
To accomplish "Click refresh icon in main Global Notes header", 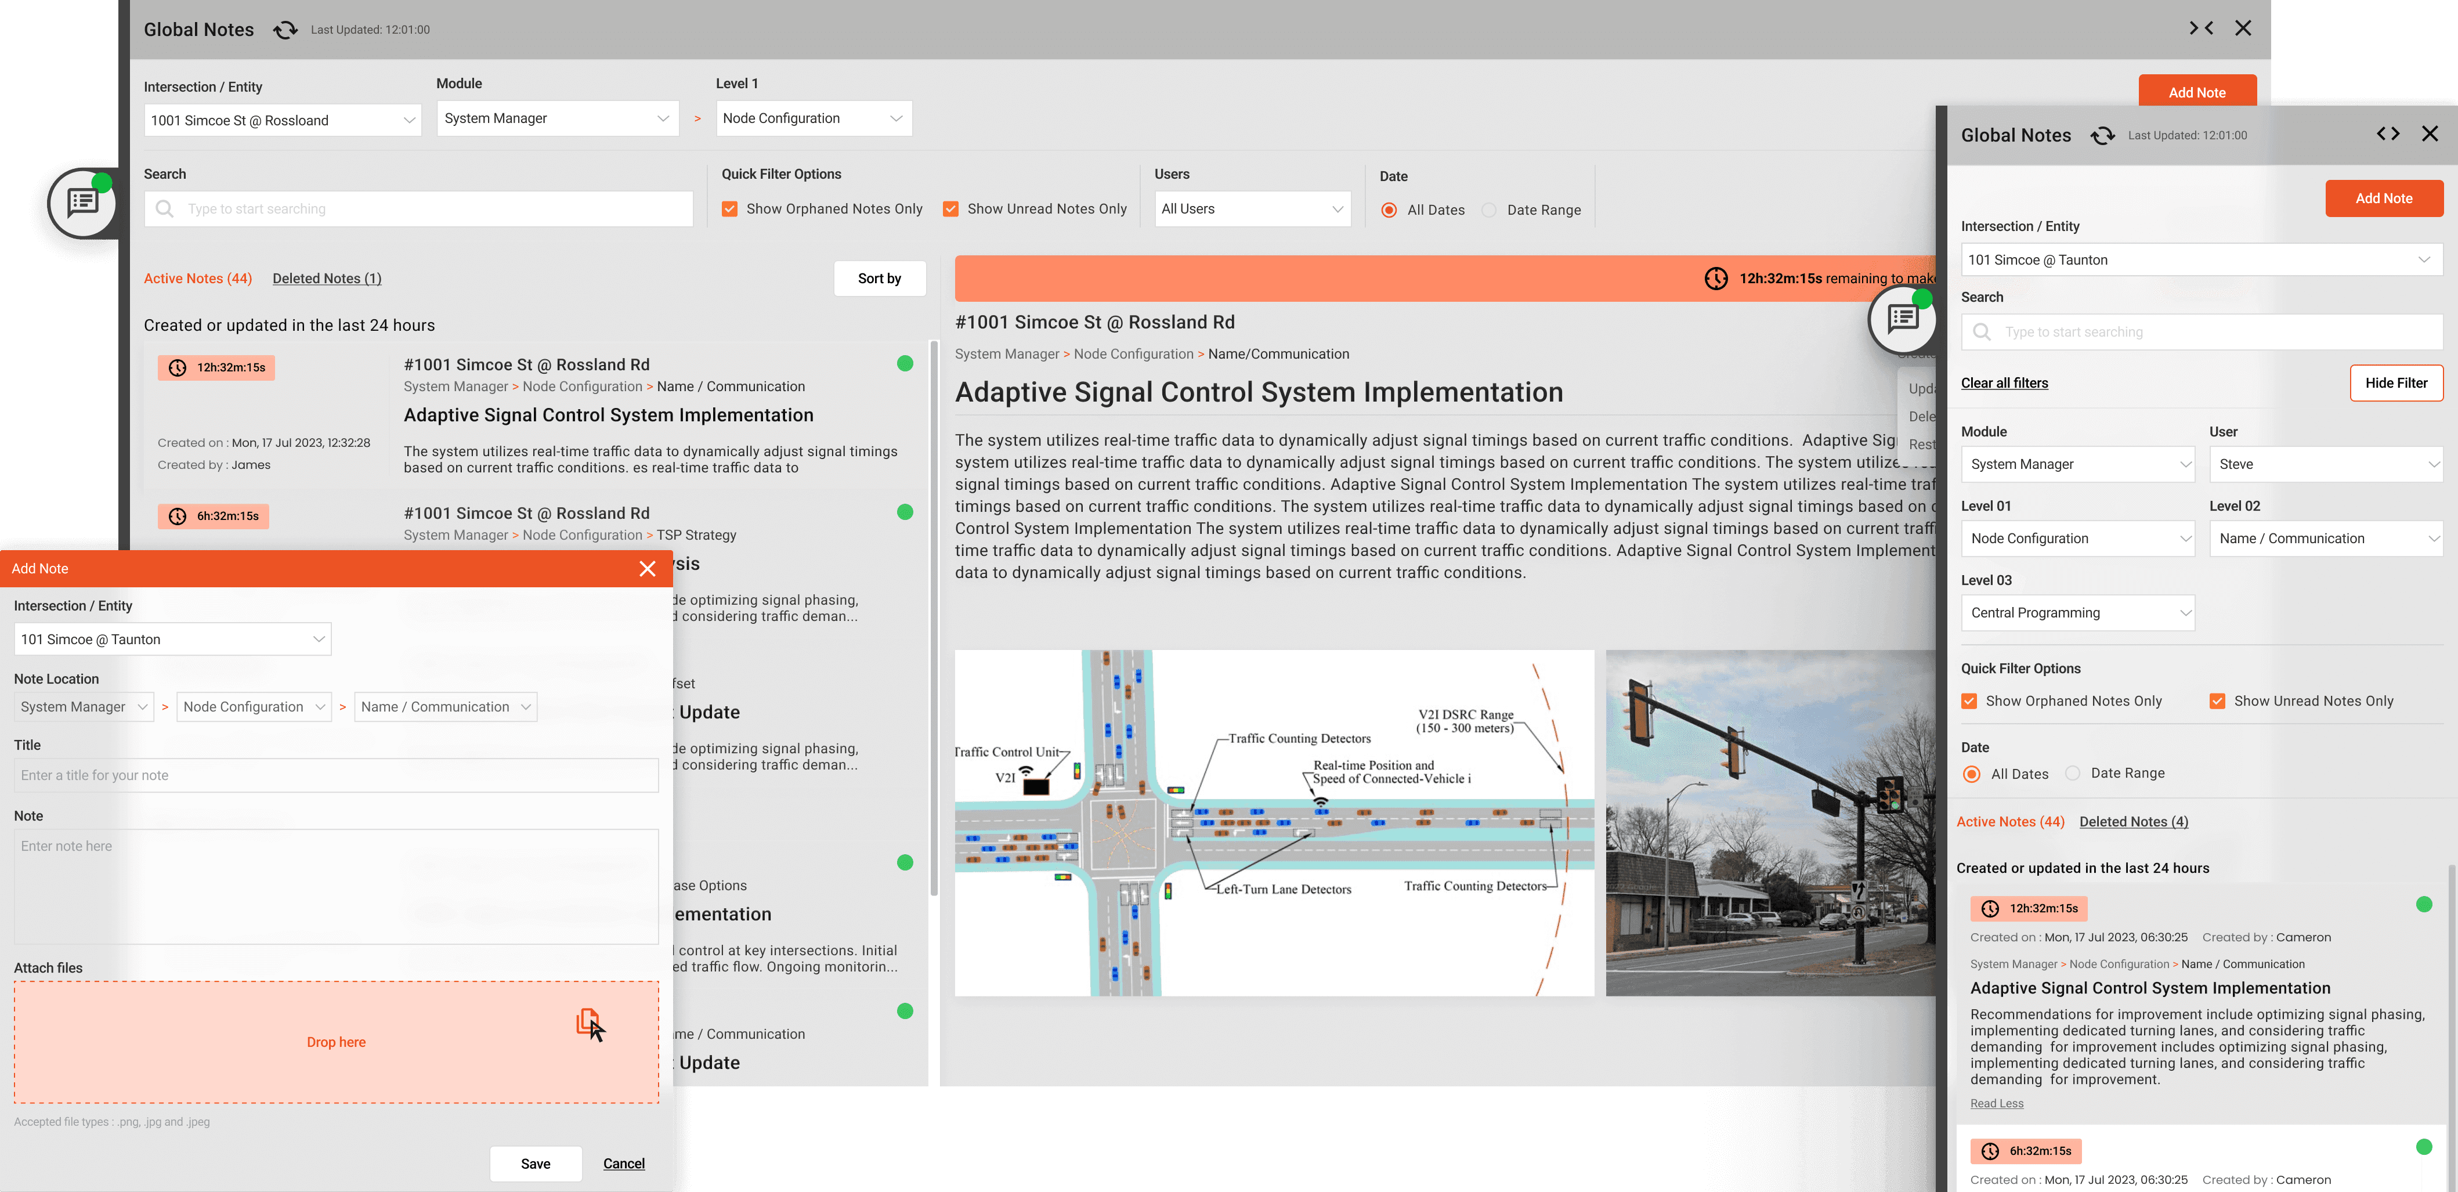I will click(284, 30).
